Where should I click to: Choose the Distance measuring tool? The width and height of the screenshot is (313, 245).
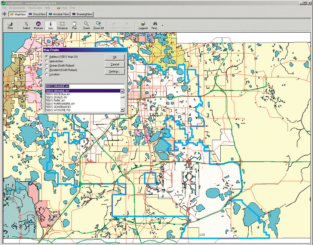pyautogui.click(x=62, y=25)
